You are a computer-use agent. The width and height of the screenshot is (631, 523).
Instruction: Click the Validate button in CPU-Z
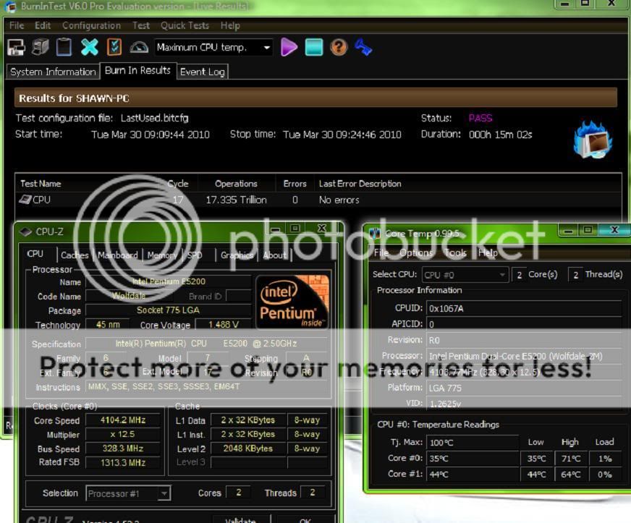[x=241, y=519]
